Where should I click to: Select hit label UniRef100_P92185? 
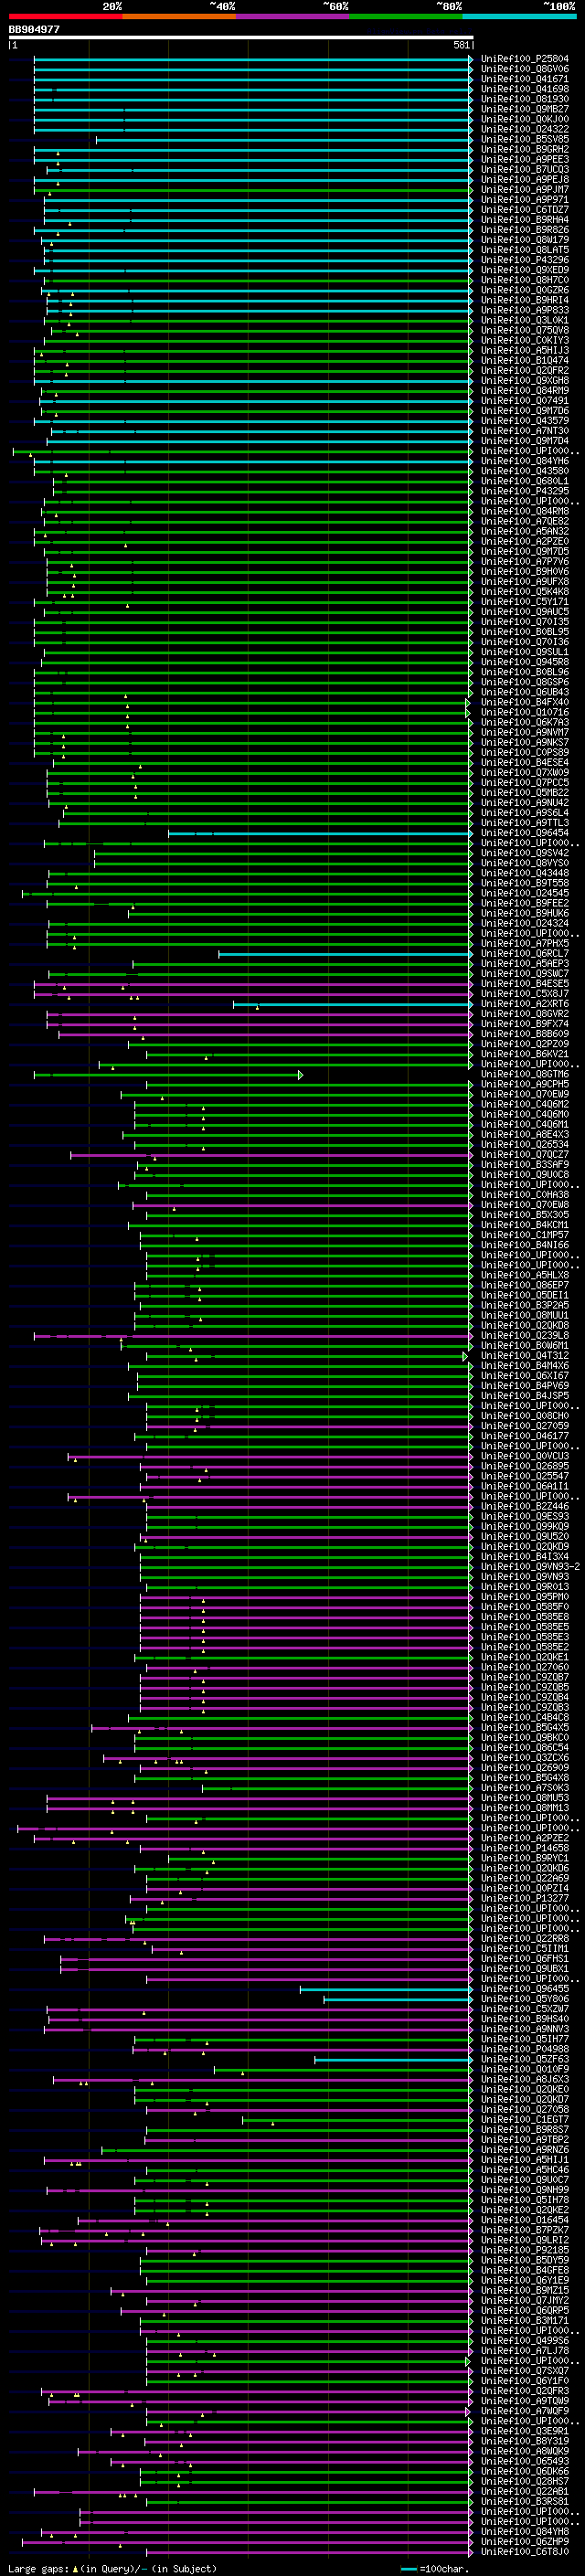click(x=525, y=2251)
